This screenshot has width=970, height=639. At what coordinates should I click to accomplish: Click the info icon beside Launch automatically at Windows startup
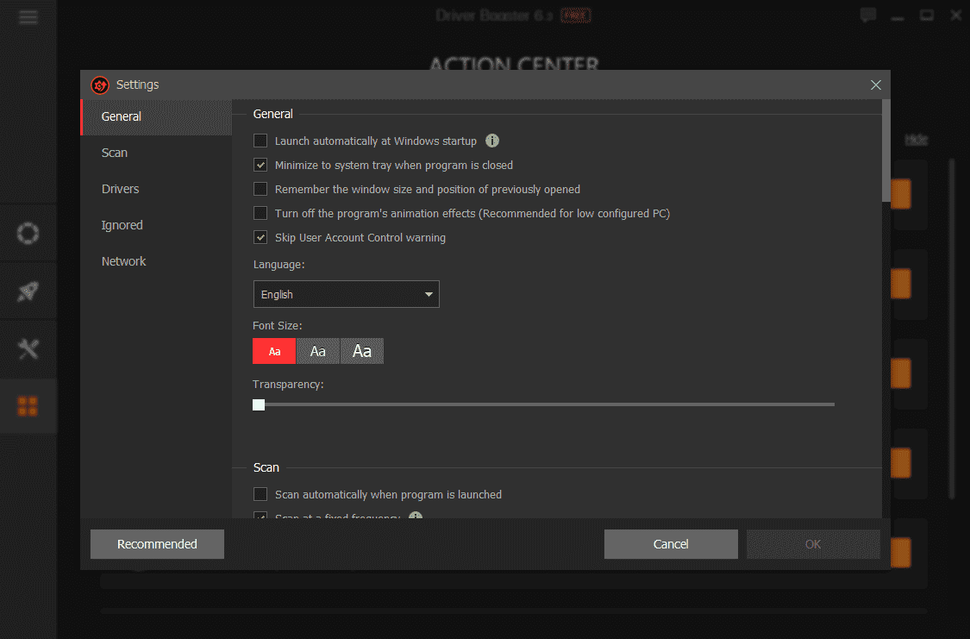point(491,141)
